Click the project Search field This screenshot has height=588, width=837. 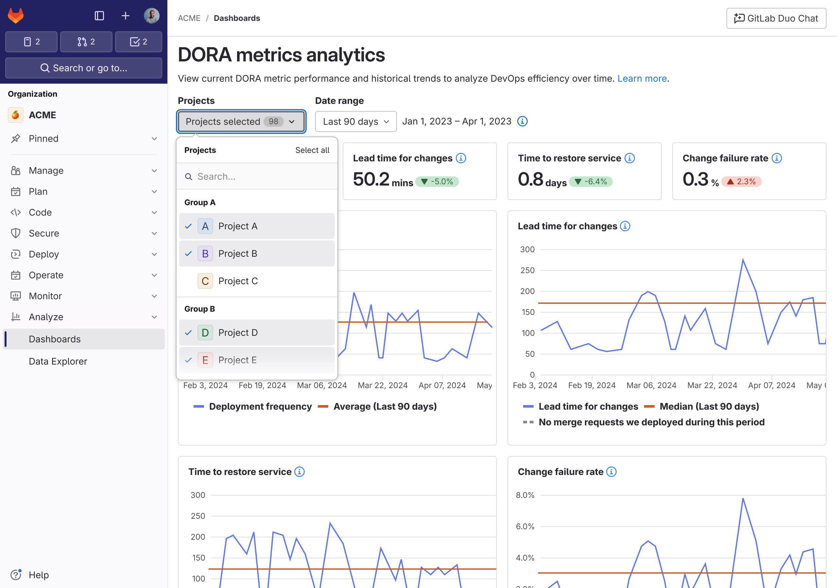point(257,177)
